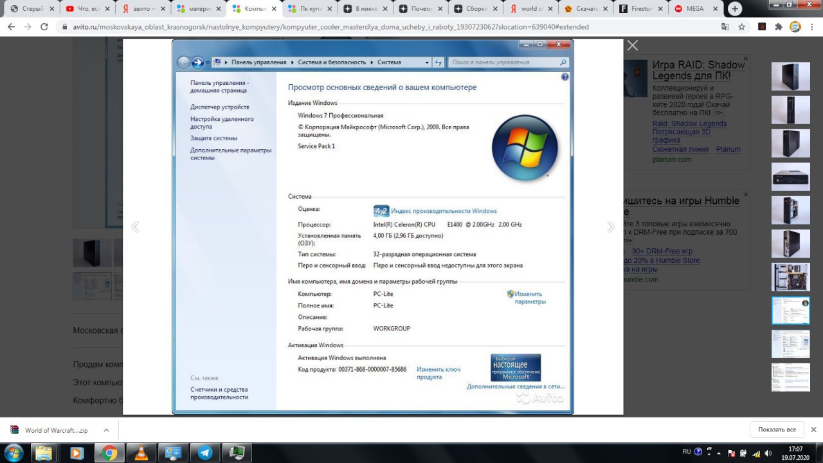The image size is (823, 463).
Task: Click the Chrome taskbar icon
Action: (109, 453)
